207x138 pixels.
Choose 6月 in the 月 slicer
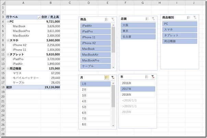coord(96,113)
